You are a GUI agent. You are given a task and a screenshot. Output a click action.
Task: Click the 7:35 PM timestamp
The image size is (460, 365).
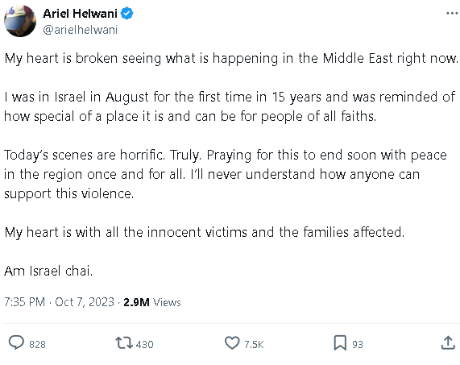(25, 302)
